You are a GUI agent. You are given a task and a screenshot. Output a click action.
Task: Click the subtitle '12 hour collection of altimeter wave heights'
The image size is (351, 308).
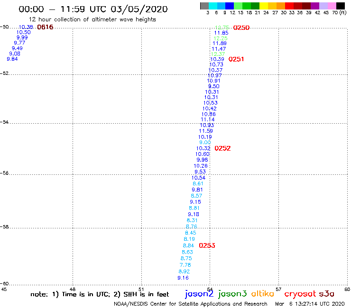coord(92,19)
